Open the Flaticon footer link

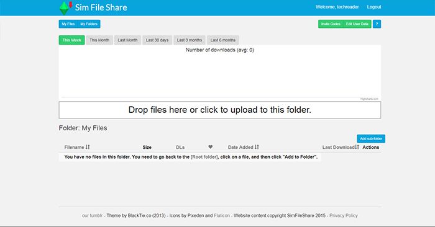tap(222, 215)
